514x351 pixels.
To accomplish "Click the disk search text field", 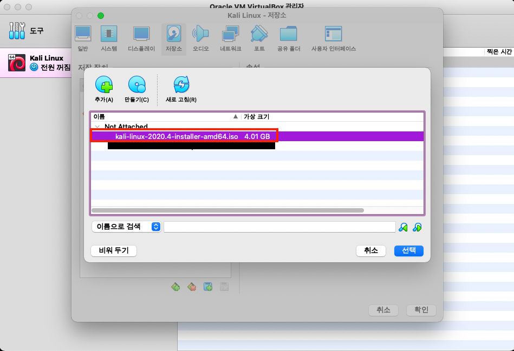I will pyautogui.click(x=279, y=227).
